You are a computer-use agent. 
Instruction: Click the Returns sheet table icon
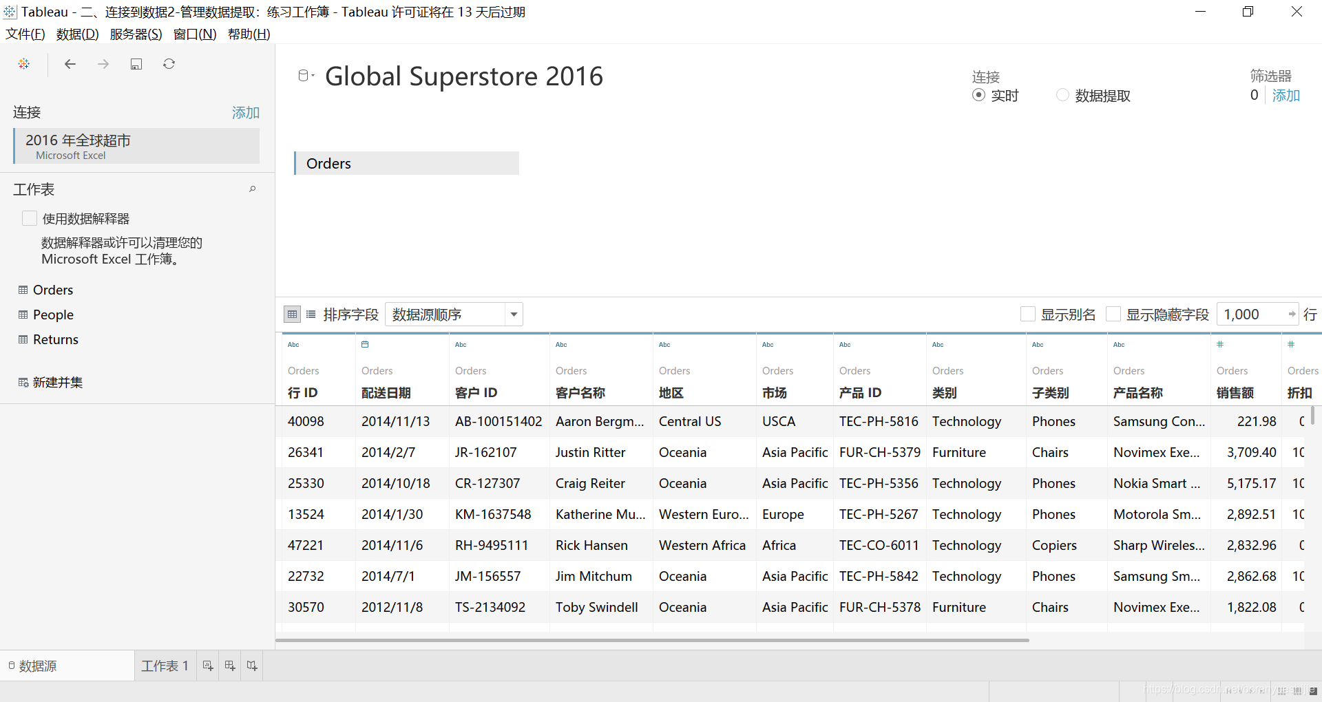pyautogui.click(x=23, y=339)
